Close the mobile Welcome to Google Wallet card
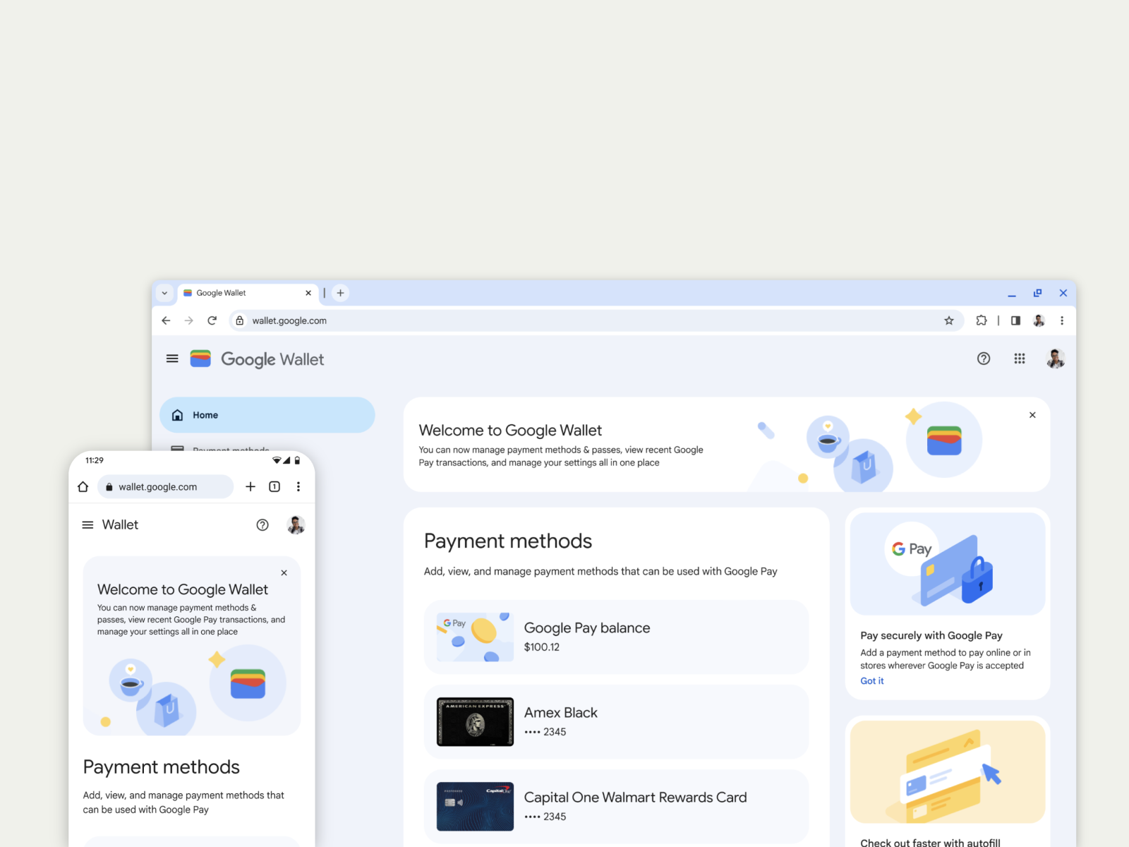Viewport: 1129px width, 847px height. 284,573
